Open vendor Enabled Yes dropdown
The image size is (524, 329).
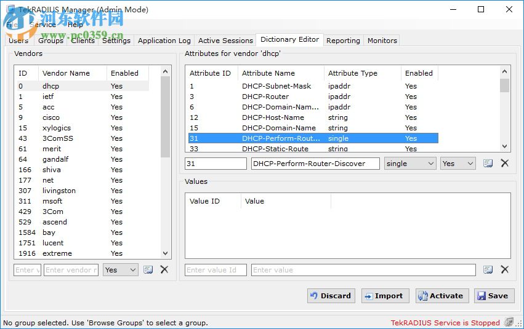coord(120,269)
